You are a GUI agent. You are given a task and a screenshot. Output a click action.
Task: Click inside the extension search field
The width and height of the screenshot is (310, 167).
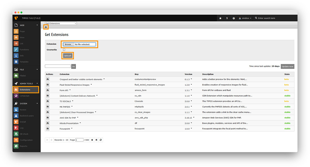coord(58,66)
